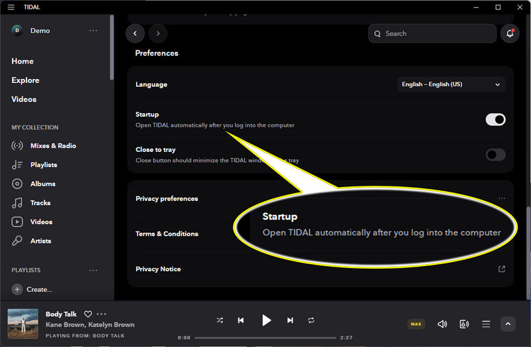
Task: Click the Search field
Action: [x=432, y=33]
